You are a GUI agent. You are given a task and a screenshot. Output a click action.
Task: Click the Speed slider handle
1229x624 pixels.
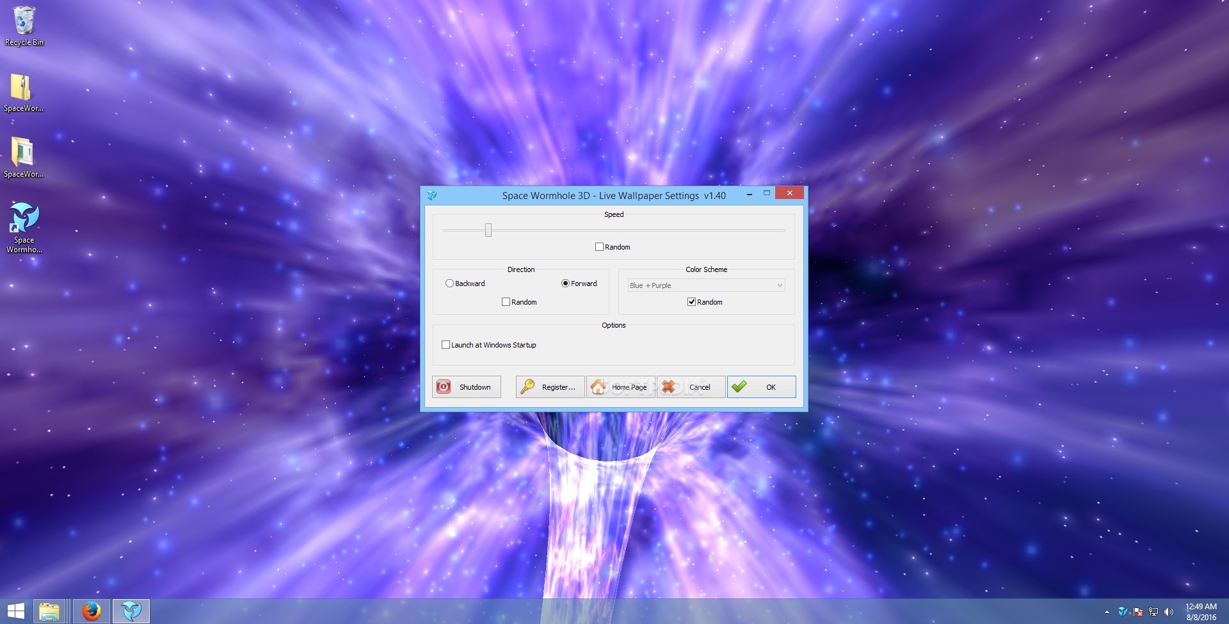coord(488,230)
